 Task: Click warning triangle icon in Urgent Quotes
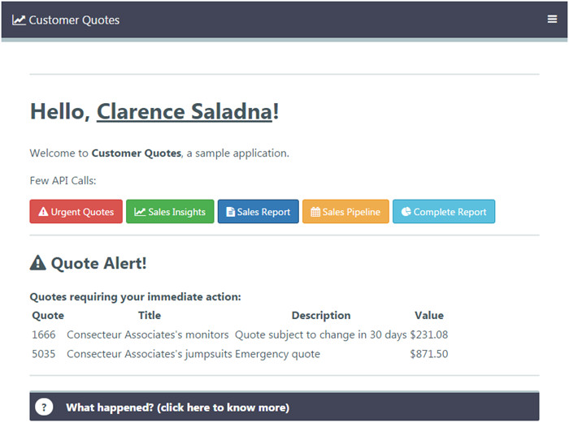[x=43, y=211]
